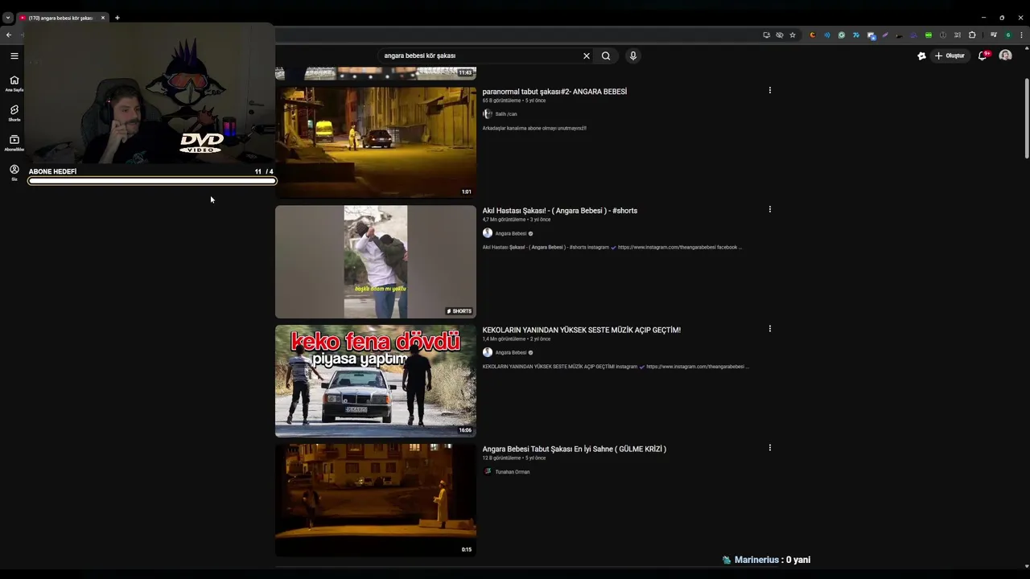1030x579 pixels.
Task: Bookmark this page with star icon
Action: [x=793, y=35]
